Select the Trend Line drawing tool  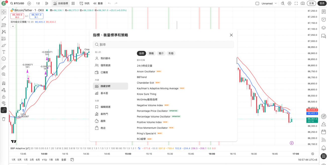click(4, 18)
